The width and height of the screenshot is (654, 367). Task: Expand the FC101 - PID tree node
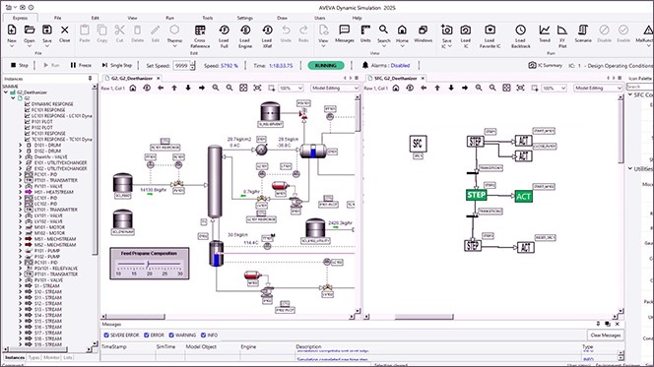(21, 174)
